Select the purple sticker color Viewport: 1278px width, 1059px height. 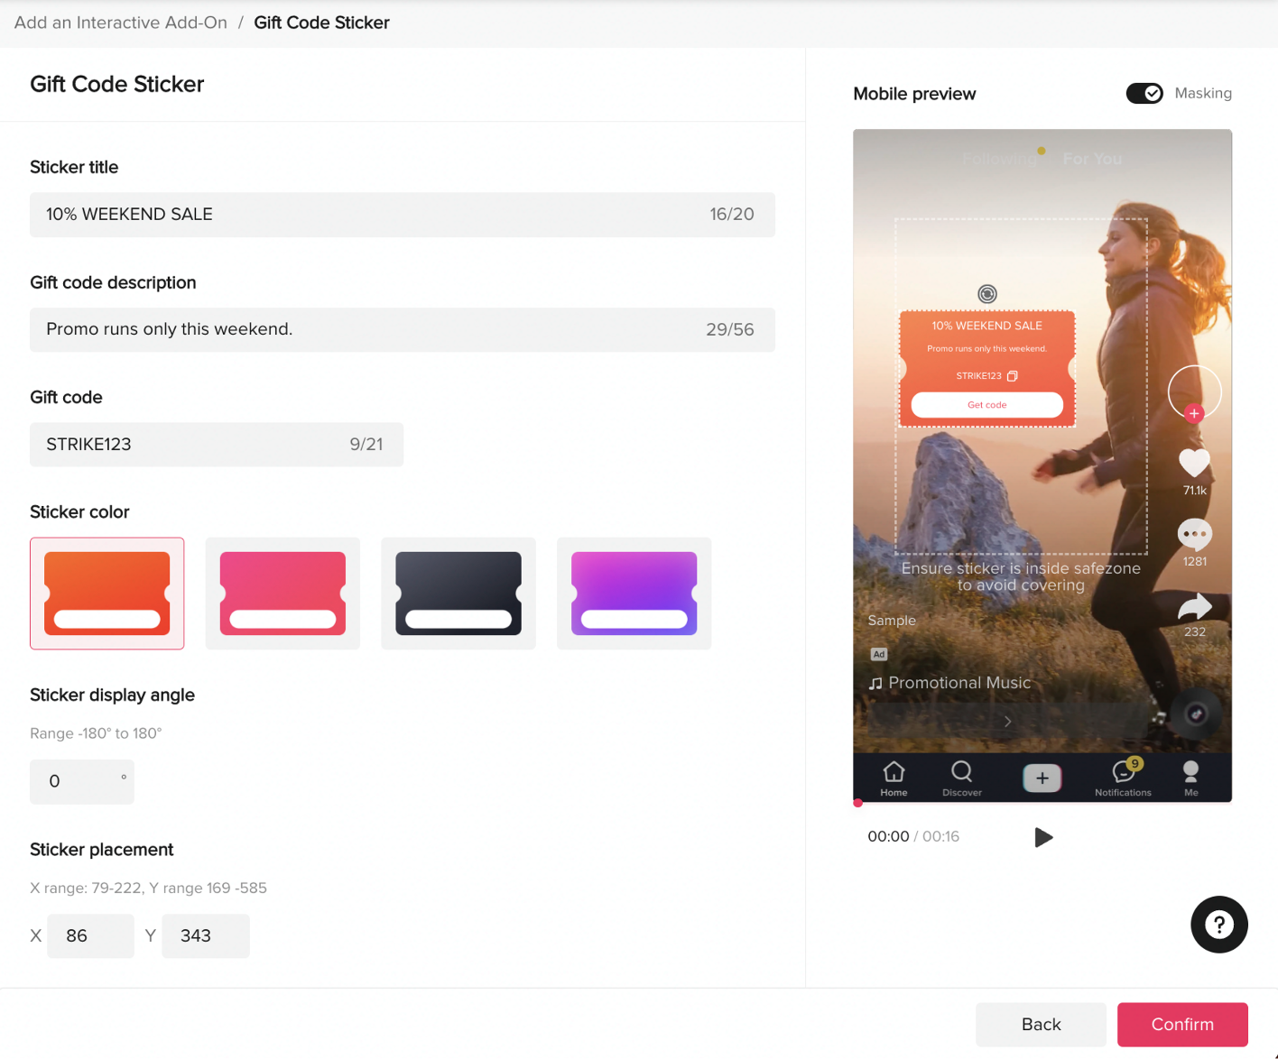(634, 593)
